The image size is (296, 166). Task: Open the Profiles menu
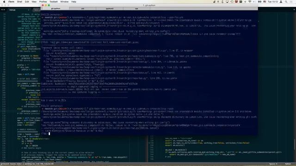point(43,2)
